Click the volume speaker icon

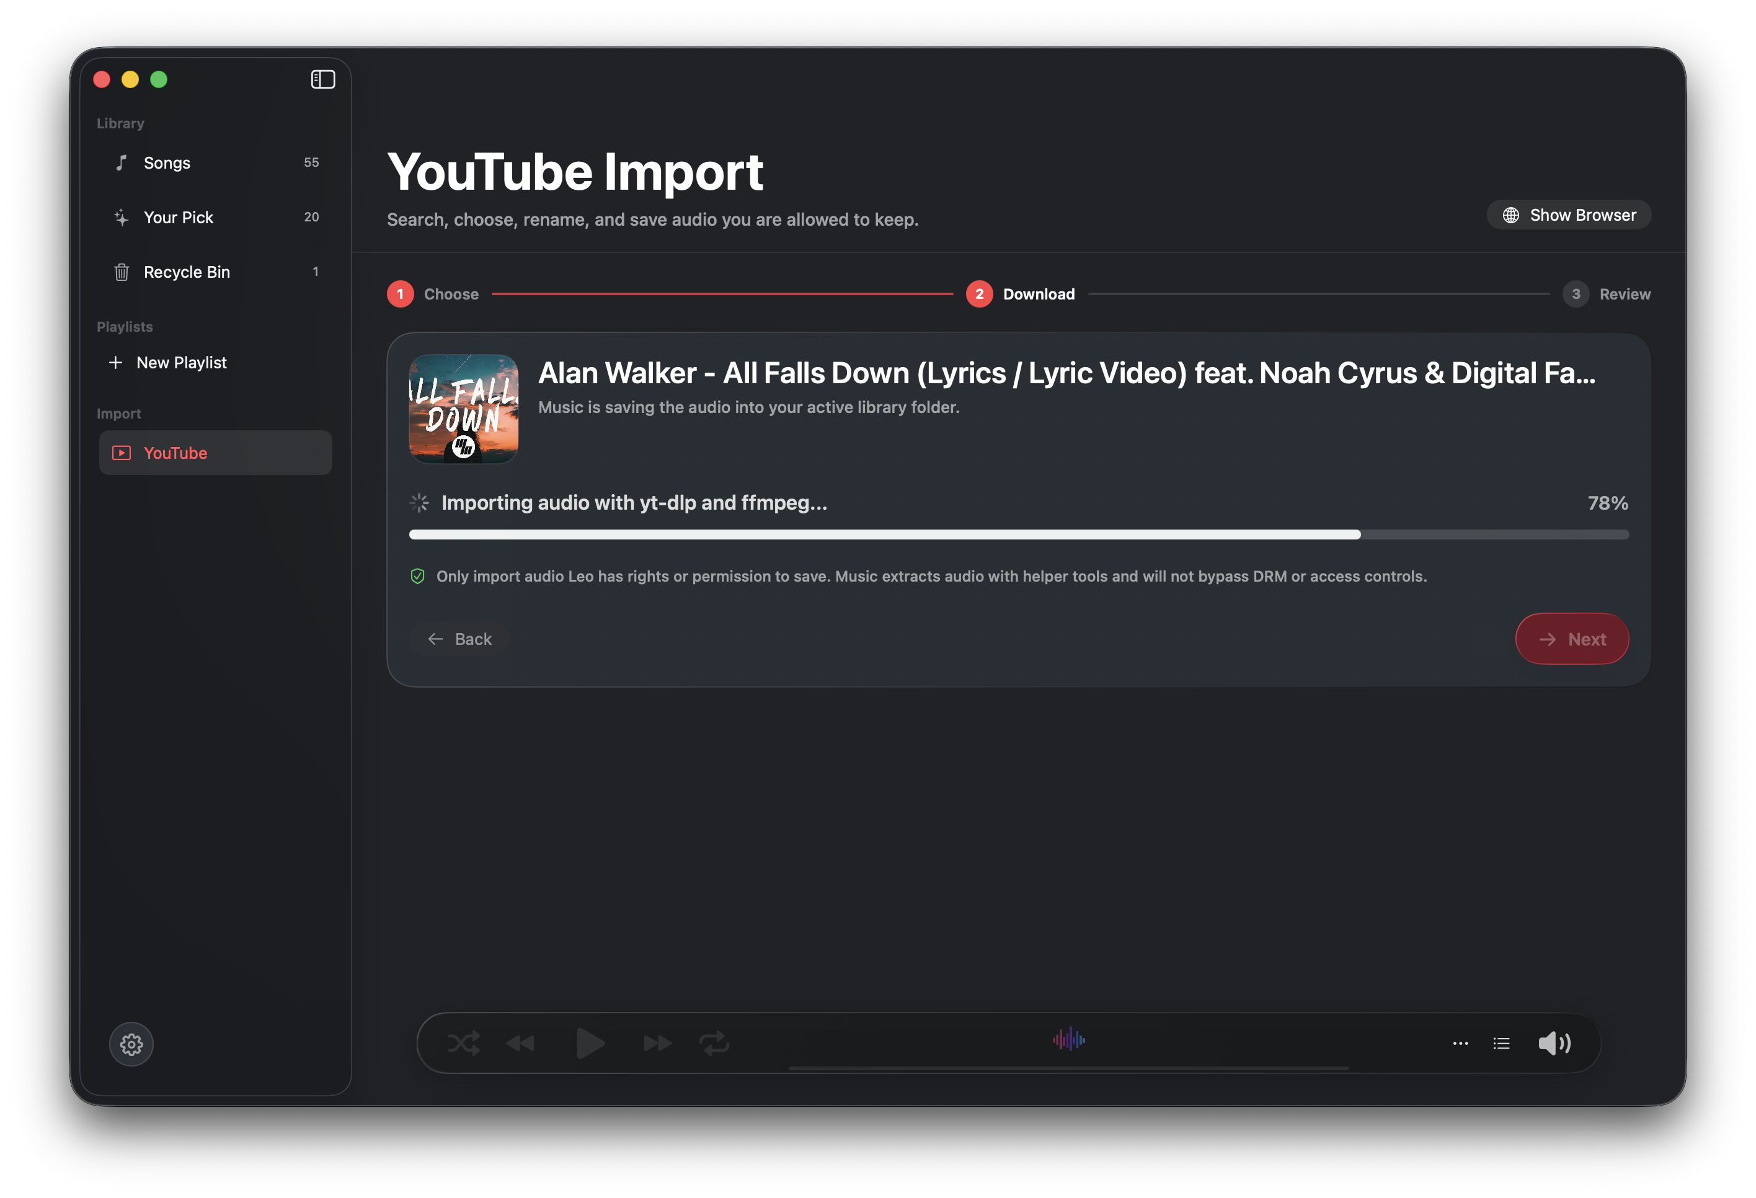[1554, 1044]
